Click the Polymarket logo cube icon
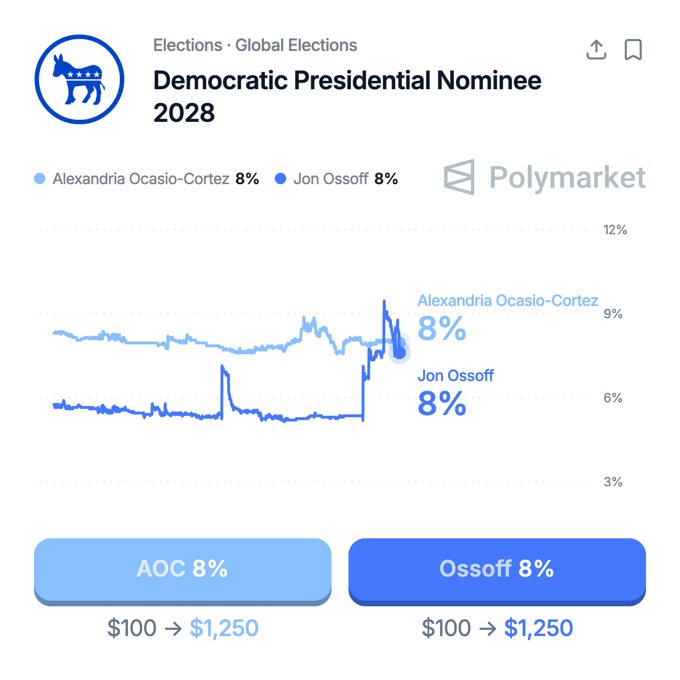Screen dimensions: 680x680 pyautogui.click(x=459, y=177)
